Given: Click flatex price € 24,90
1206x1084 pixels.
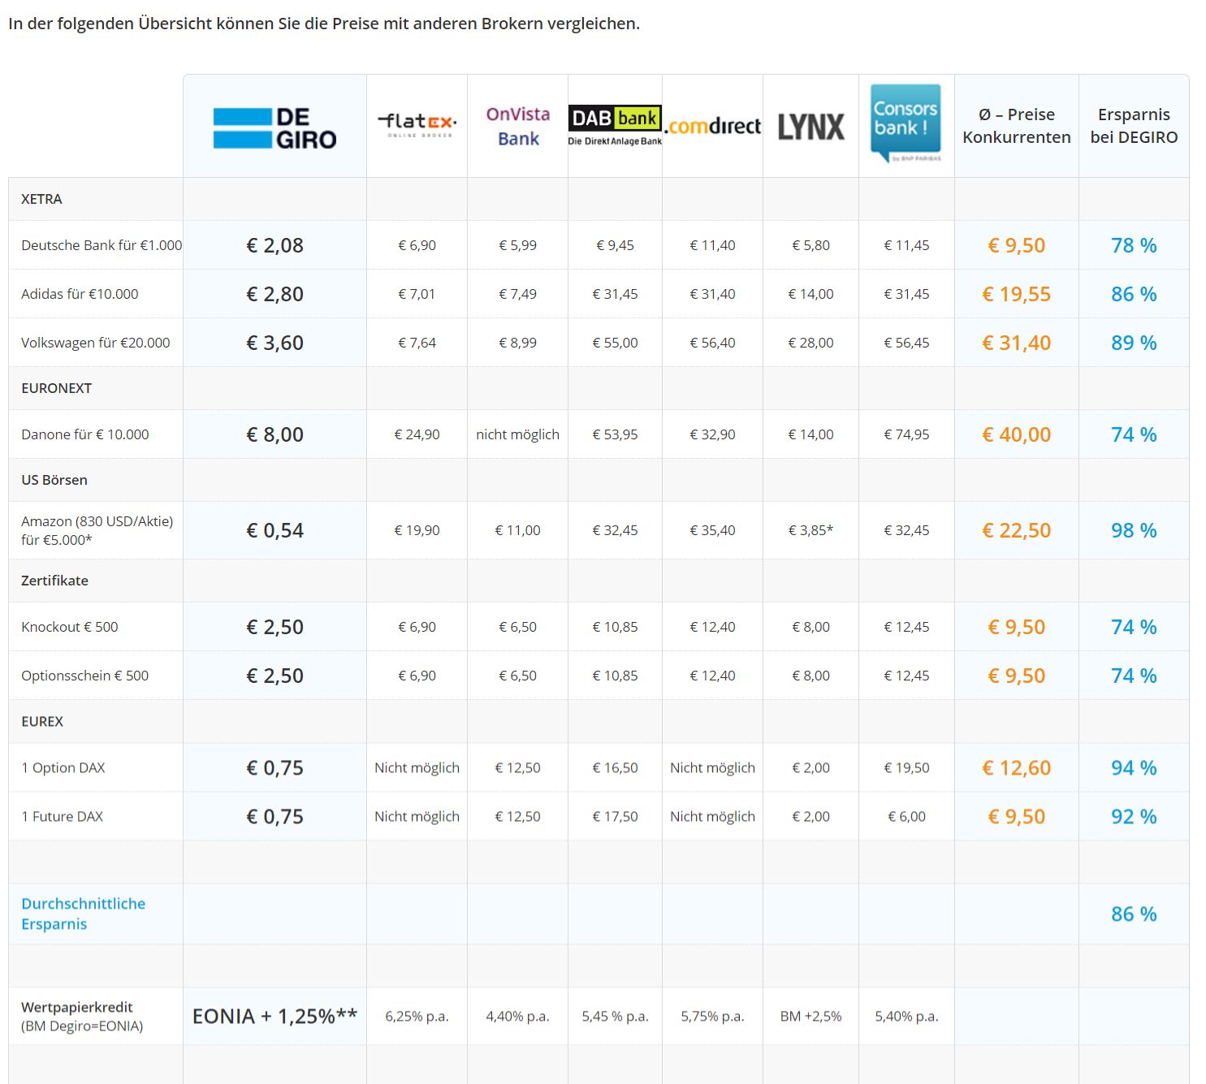Looking at the screenshot, I should pos(417,434).
